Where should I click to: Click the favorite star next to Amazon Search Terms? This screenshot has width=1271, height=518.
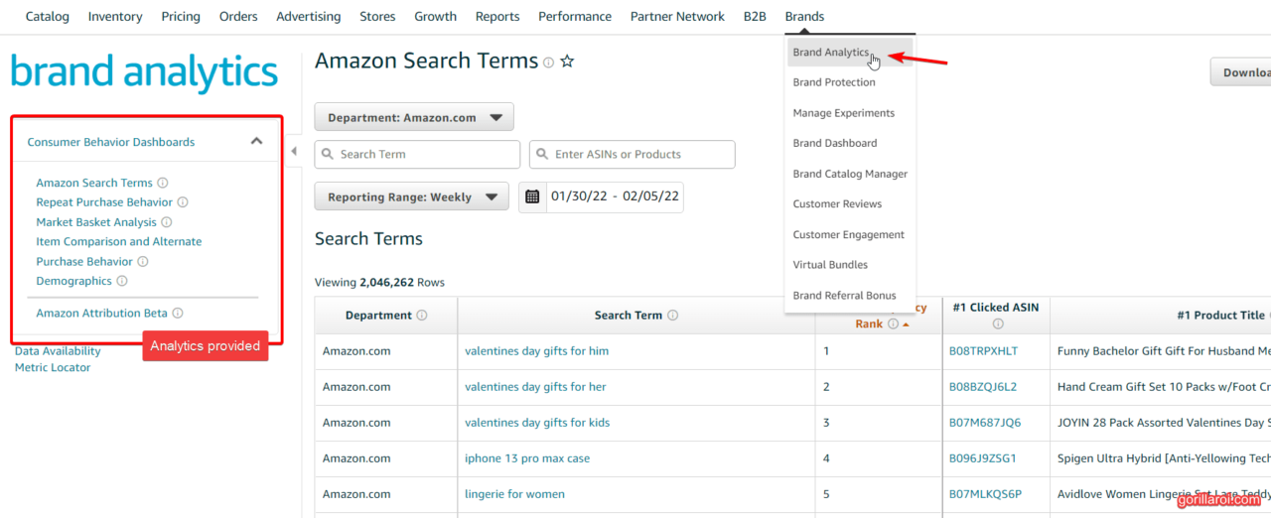tap(567, 62)
